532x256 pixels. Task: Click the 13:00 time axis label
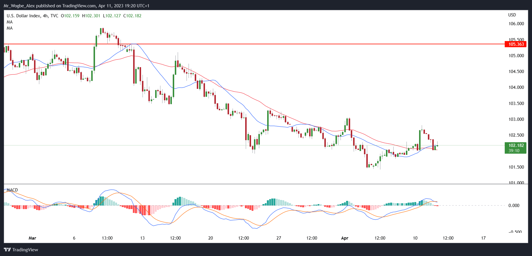pyautogui.click(x=107, y=238)
